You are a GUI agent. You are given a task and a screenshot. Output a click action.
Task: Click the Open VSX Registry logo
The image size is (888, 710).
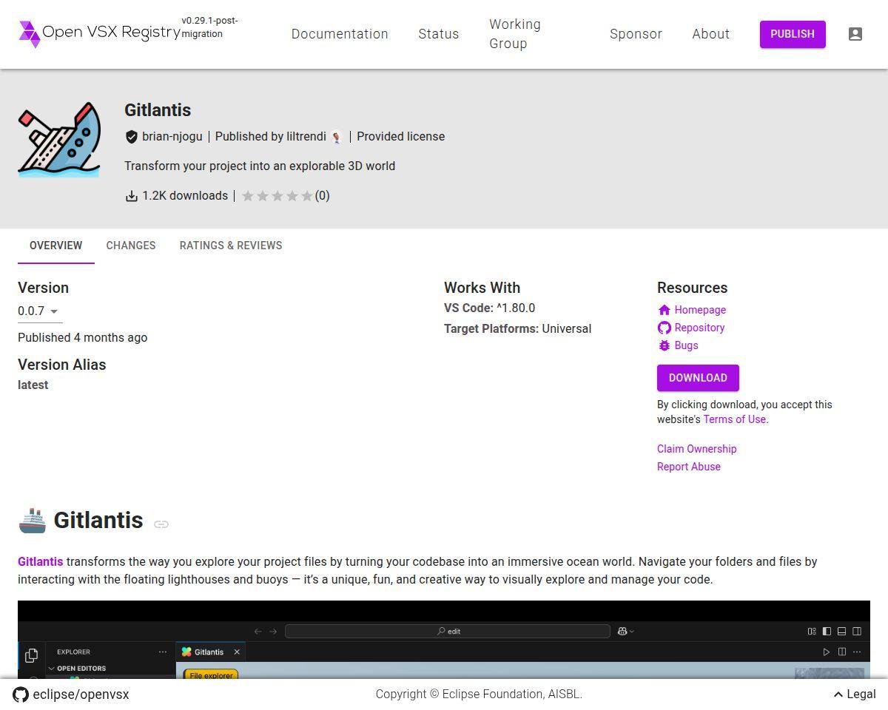coord(99,33)
